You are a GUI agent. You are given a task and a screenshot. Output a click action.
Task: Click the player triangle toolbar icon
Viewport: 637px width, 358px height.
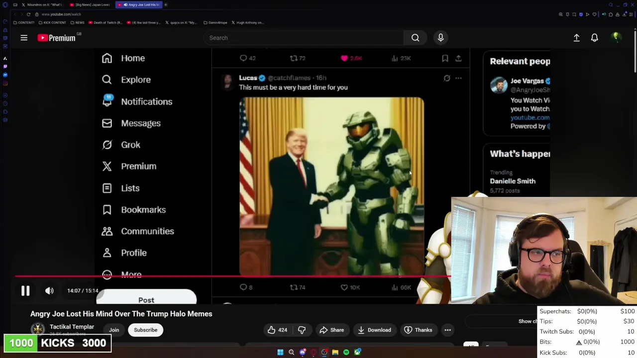pos(587,14)
